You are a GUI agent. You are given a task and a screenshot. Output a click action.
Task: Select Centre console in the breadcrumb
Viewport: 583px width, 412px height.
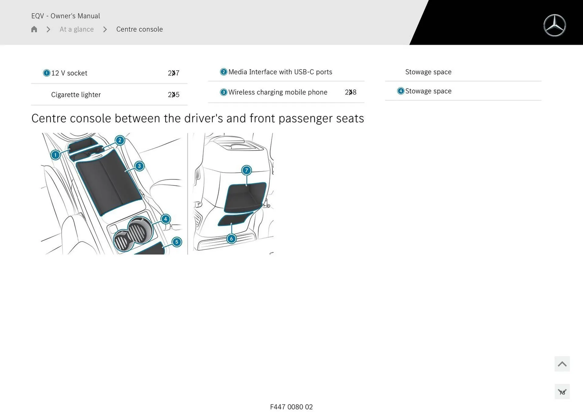pyautogui.click(x=139, y=29)
